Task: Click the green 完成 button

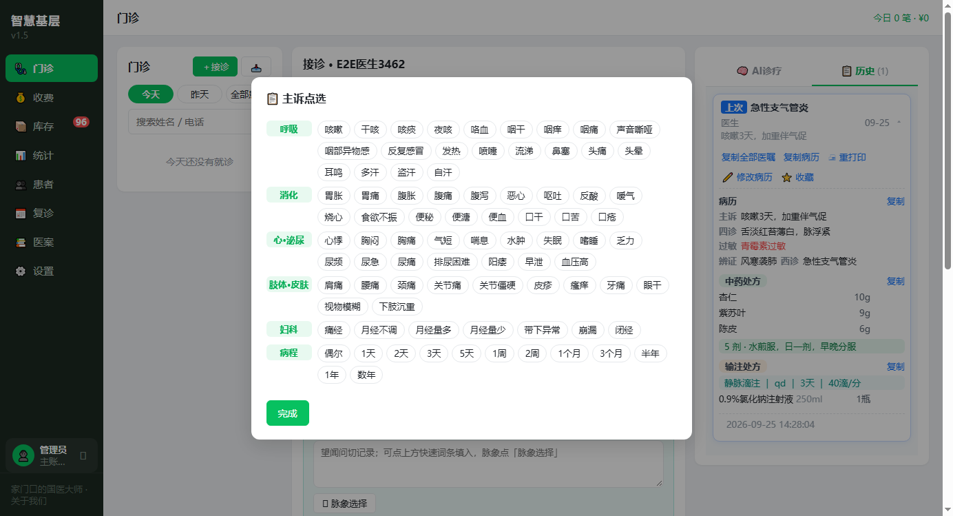Action: (x=288, y=413)
